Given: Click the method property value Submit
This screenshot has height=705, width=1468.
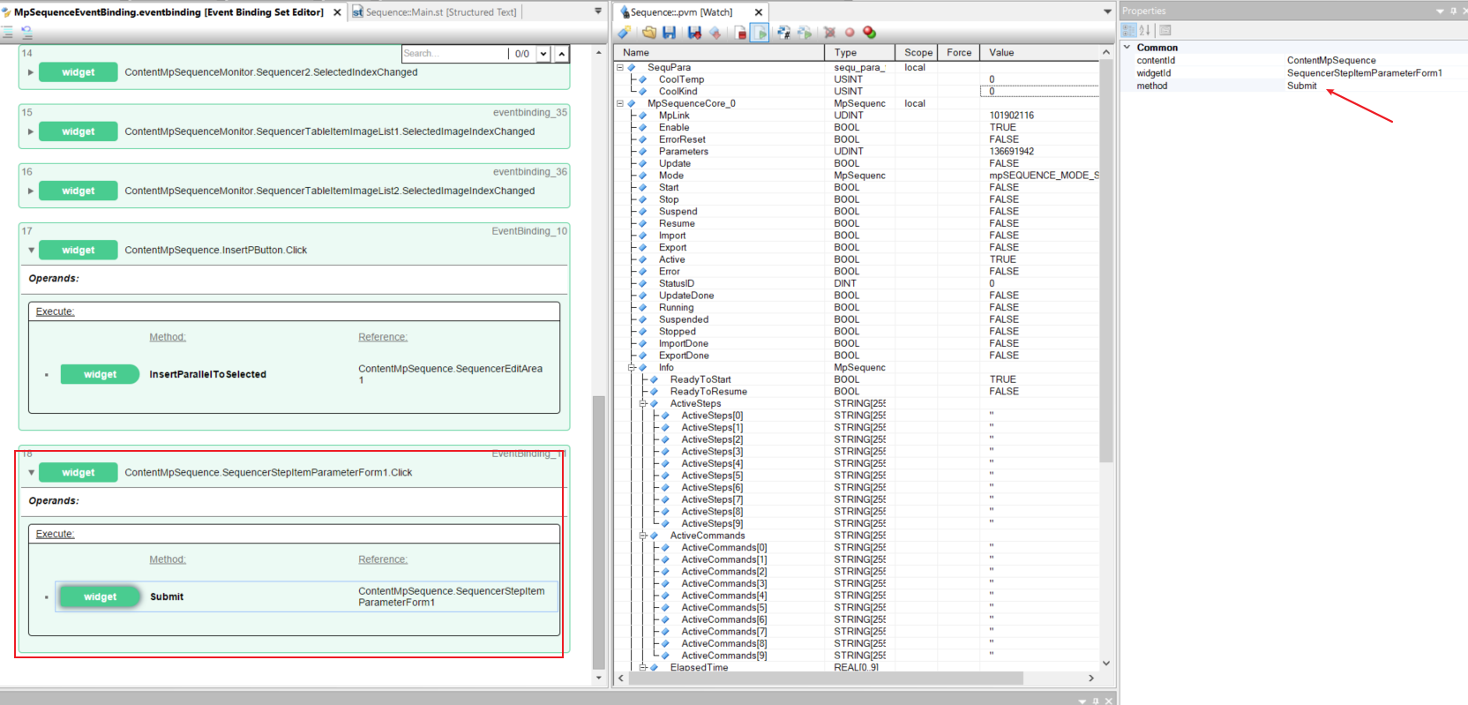Looking at the screenshot, I should pyautogui.click(x=1301, y=86).
